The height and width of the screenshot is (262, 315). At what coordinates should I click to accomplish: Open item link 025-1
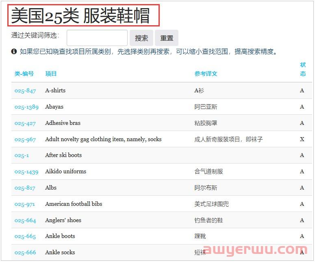coord(22,155)
